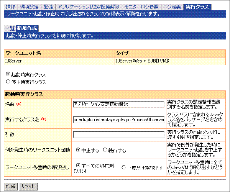
Task: Switch to the 一覧 sub-tab
Action: click(10, 28)
